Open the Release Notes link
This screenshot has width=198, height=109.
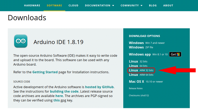(x=135, y=88)
